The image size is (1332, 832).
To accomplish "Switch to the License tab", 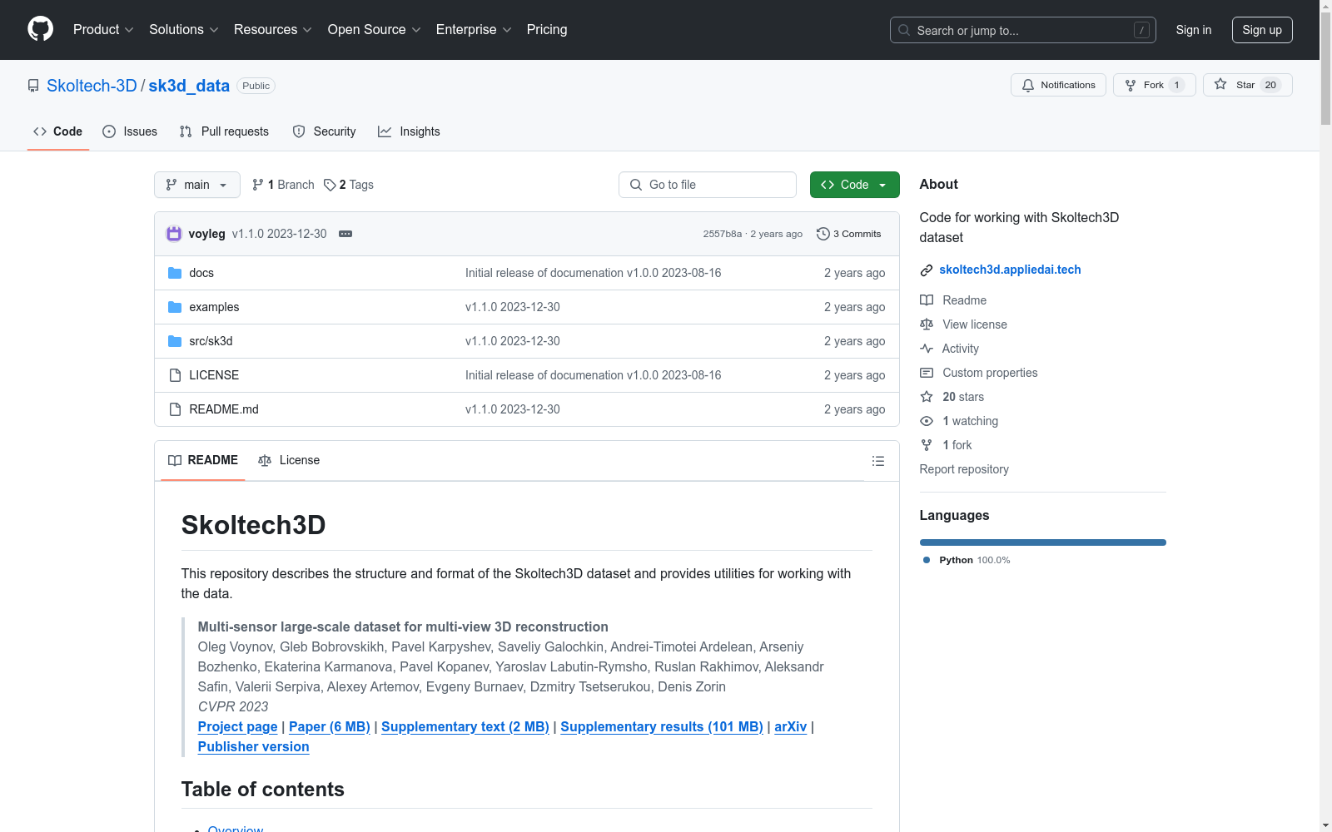I will pos(289,460).
